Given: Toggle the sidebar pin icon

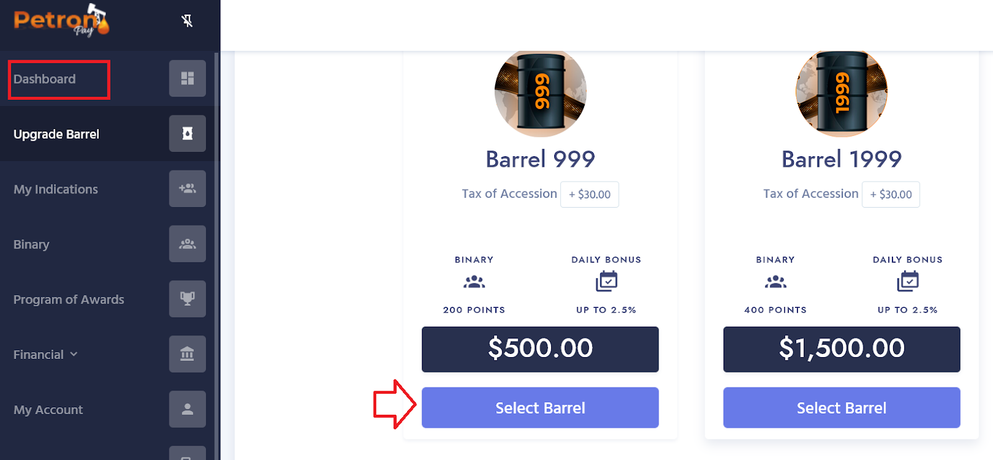Looking at the screenshot, I should pyautogui.click(x=187, y=21).
